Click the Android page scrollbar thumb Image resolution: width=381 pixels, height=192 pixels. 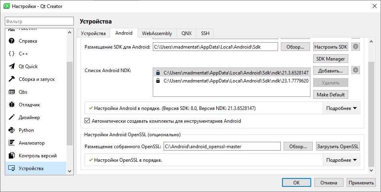click(371, 114)
